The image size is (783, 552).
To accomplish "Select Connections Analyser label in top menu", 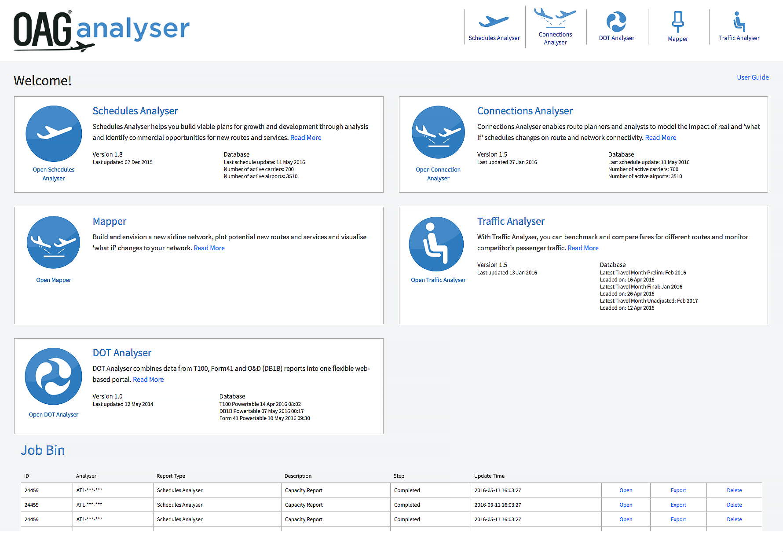I will coord(555,38).
